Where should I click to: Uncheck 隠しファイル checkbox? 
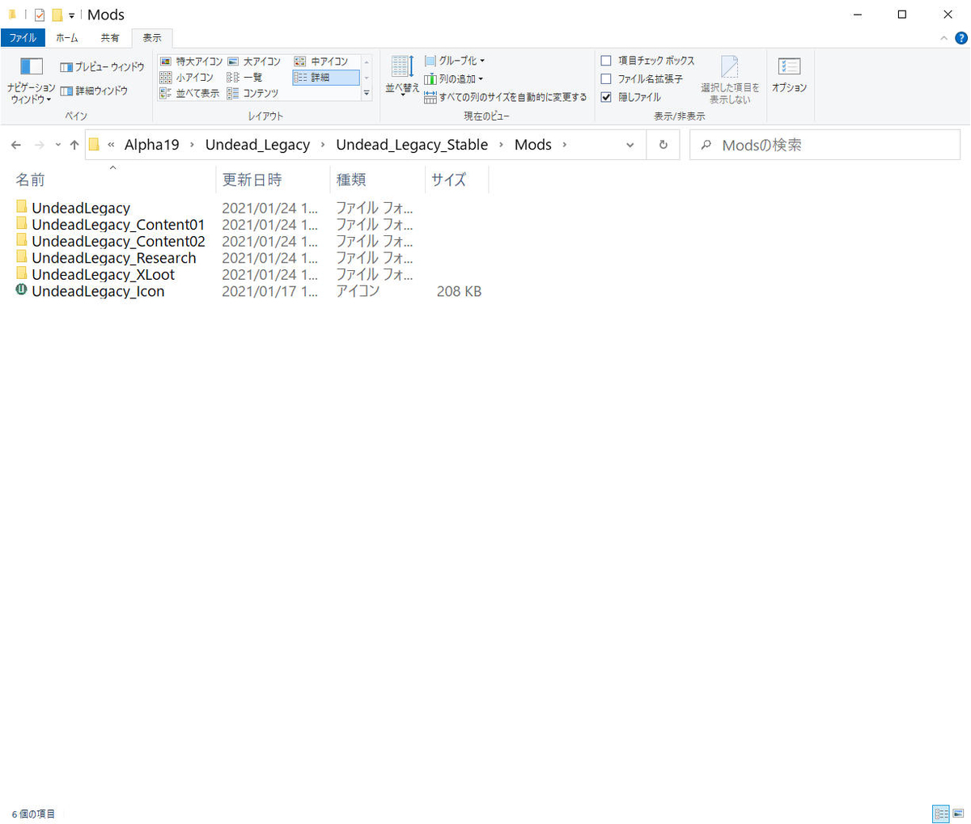coord(606,97)
